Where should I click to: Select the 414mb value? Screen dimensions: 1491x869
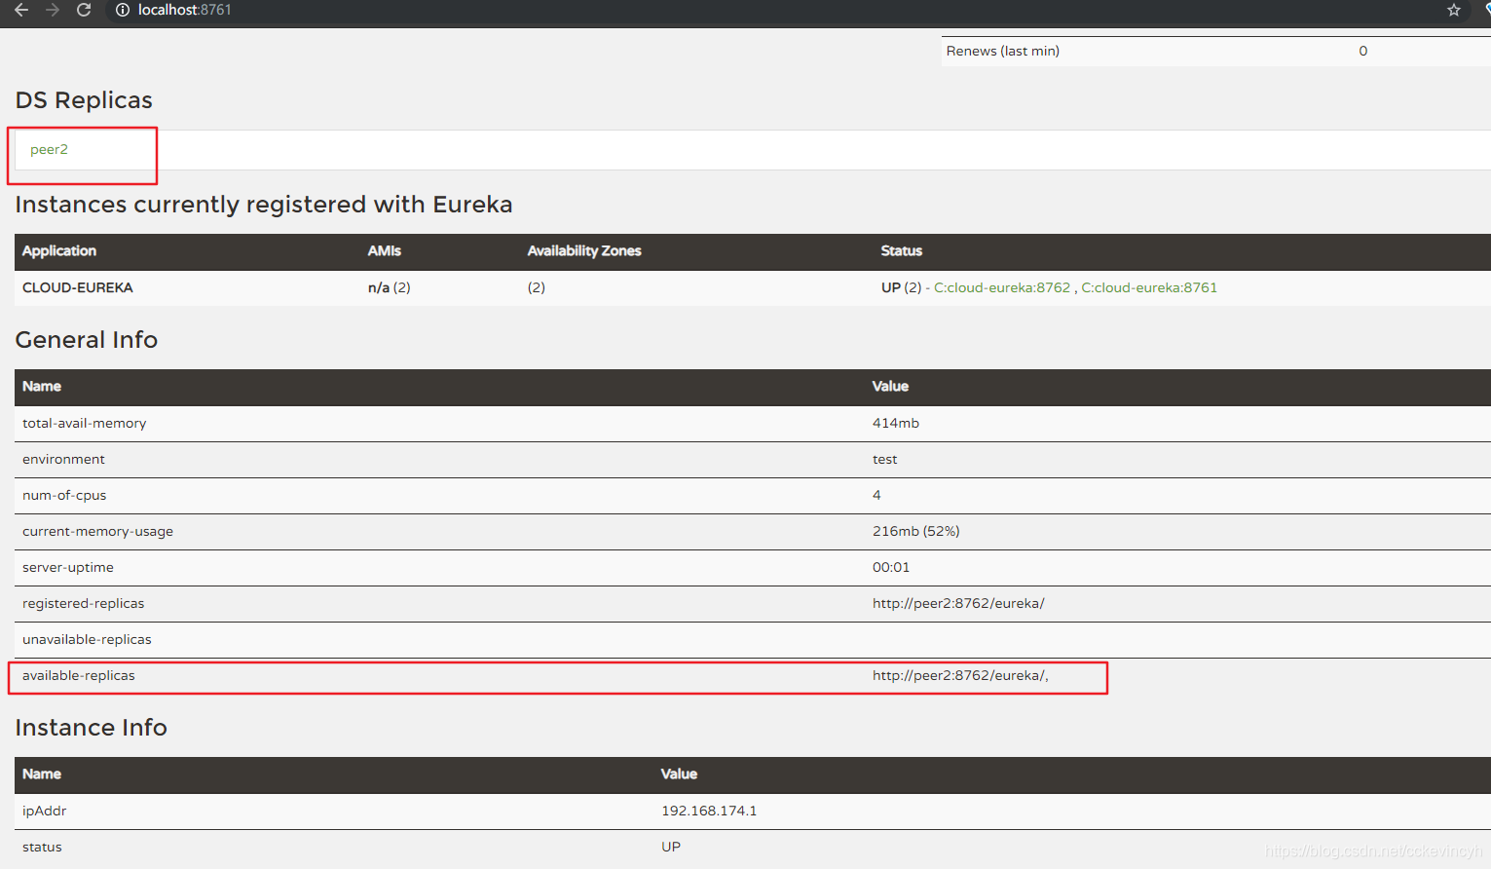pyautogui.click(x=896, y=423)
